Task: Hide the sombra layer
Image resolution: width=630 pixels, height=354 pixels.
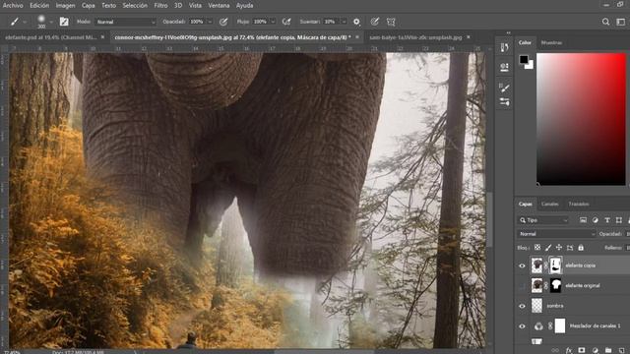Action: [x=522, y=306]
